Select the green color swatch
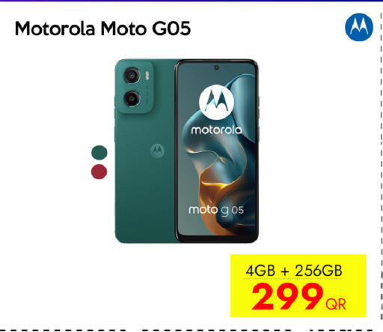 [x=99, y=152]
